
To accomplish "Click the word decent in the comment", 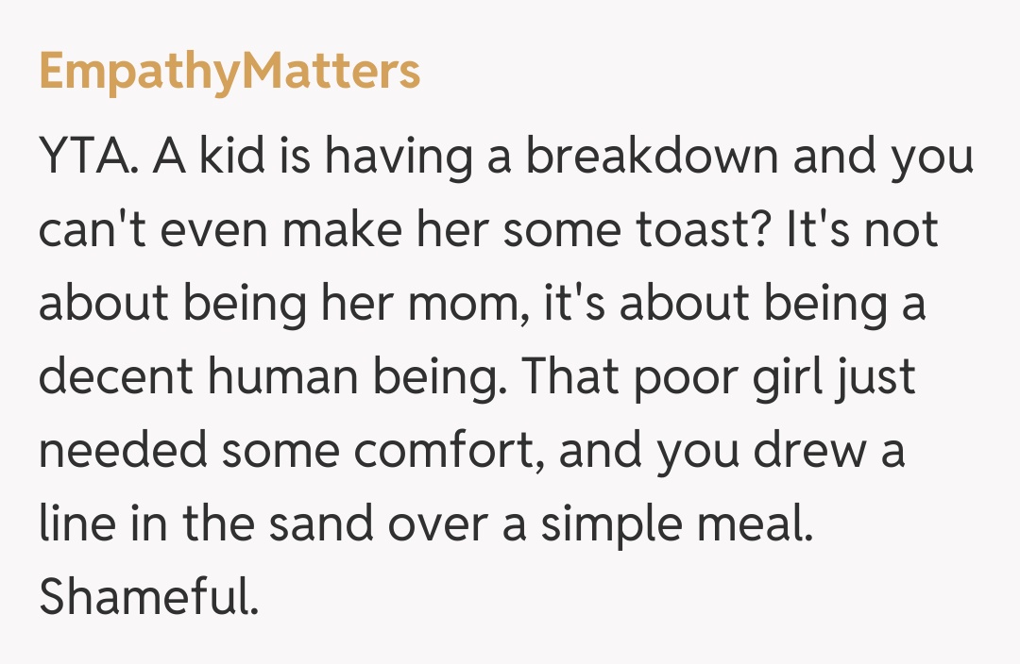I will [120, 378].
